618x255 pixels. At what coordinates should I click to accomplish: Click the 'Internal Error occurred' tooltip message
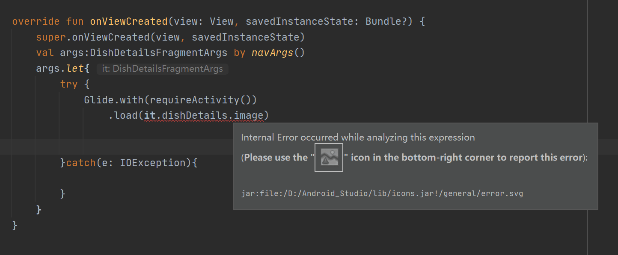click(x=358, y=138)
